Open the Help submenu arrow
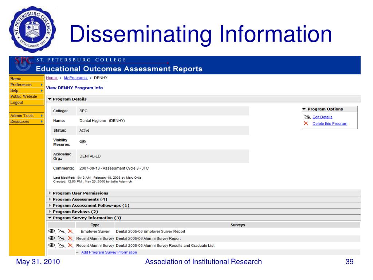Screen dimensions: 373x280 pos(42,91)
